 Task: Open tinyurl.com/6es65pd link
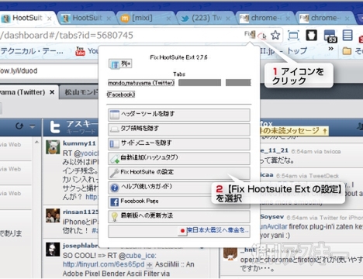103,264
